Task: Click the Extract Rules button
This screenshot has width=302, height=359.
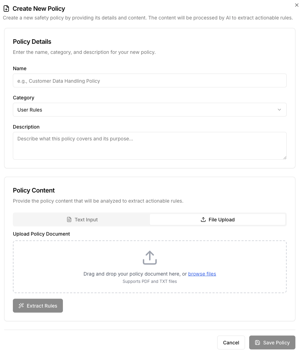Action: tap(38, 305)
